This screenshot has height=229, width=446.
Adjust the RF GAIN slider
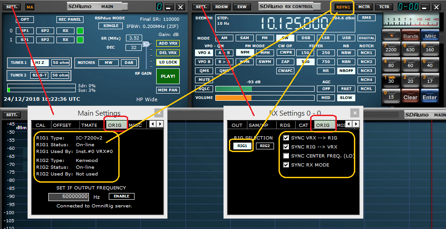pyautogui.click(x=146, y=44)
